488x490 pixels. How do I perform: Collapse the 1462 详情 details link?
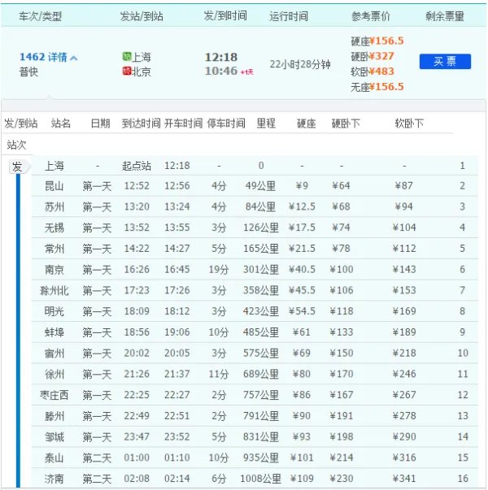click(x=49, y=57)
